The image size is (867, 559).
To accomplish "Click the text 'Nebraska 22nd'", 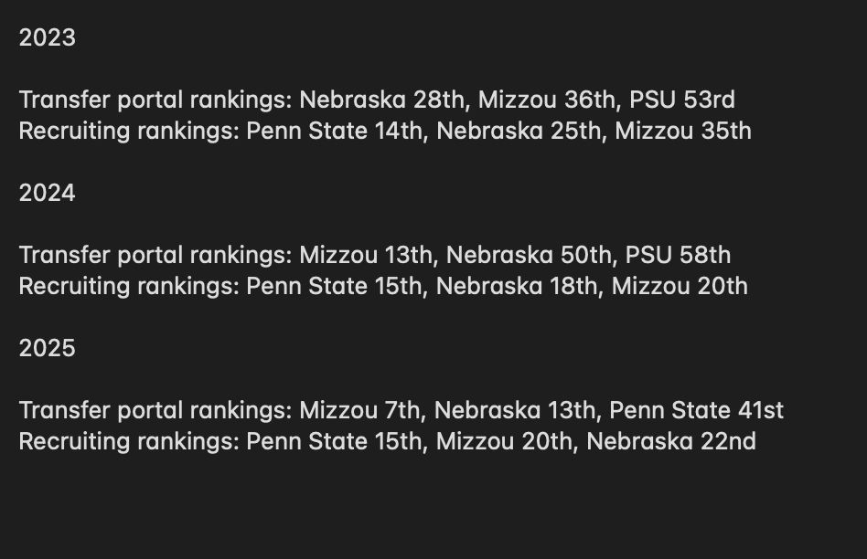I will click(671, 441).
